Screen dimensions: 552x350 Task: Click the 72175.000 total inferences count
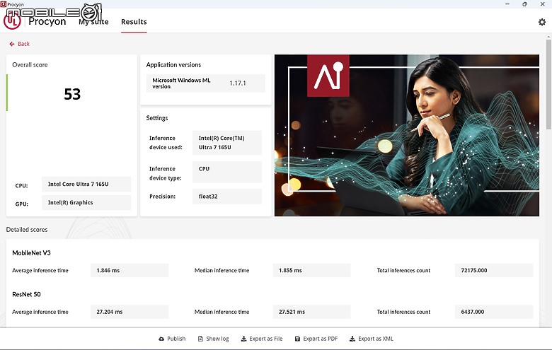click(x=494, y=271)
